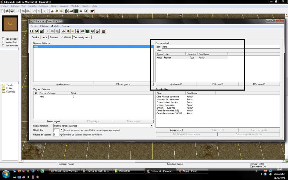Toggle the 'Montrer les ic' checkbox
The image size is (288, 180).
click(x=3, y=42)
